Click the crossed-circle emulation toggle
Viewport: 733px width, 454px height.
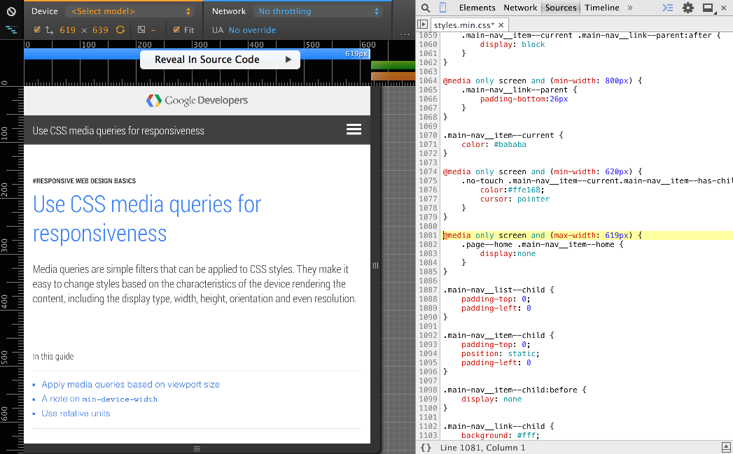pyautogui.click(x=11, y=11)
